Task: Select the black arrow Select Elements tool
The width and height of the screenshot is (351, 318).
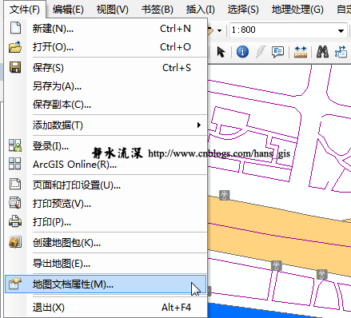Action: [x=221, y=52]
